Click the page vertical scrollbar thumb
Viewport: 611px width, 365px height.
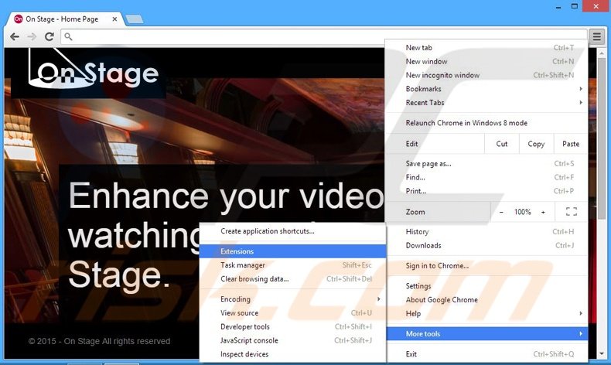601,138
